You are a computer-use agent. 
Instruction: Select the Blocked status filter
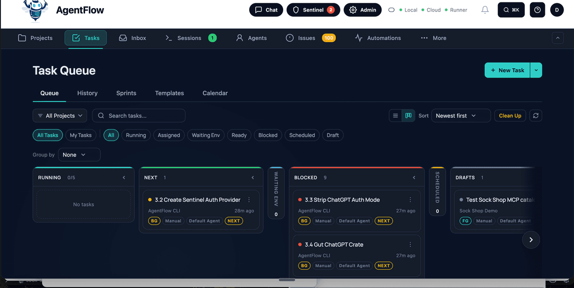pyautogui.click(x=267, y=135)
